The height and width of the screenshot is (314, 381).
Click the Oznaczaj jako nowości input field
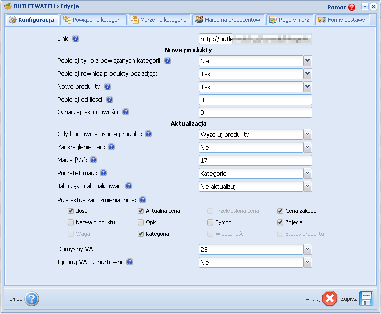[x=255, y=112]
